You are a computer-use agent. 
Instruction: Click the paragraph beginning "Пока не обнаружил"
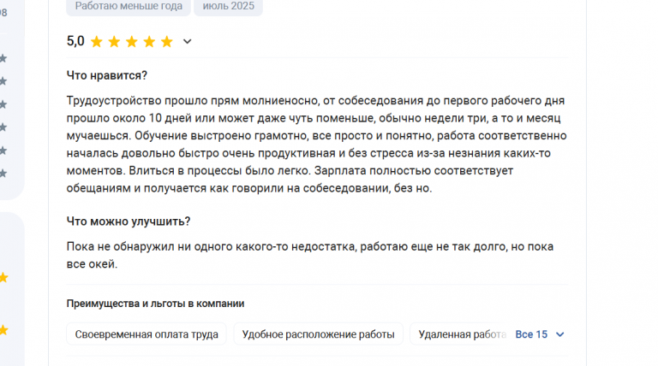310,255
